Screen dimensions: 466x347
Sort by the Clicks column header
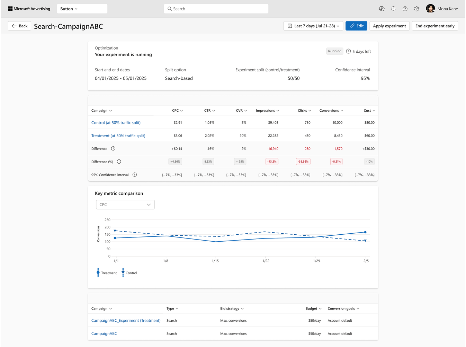pyautogui.click(x=304, y=111)
